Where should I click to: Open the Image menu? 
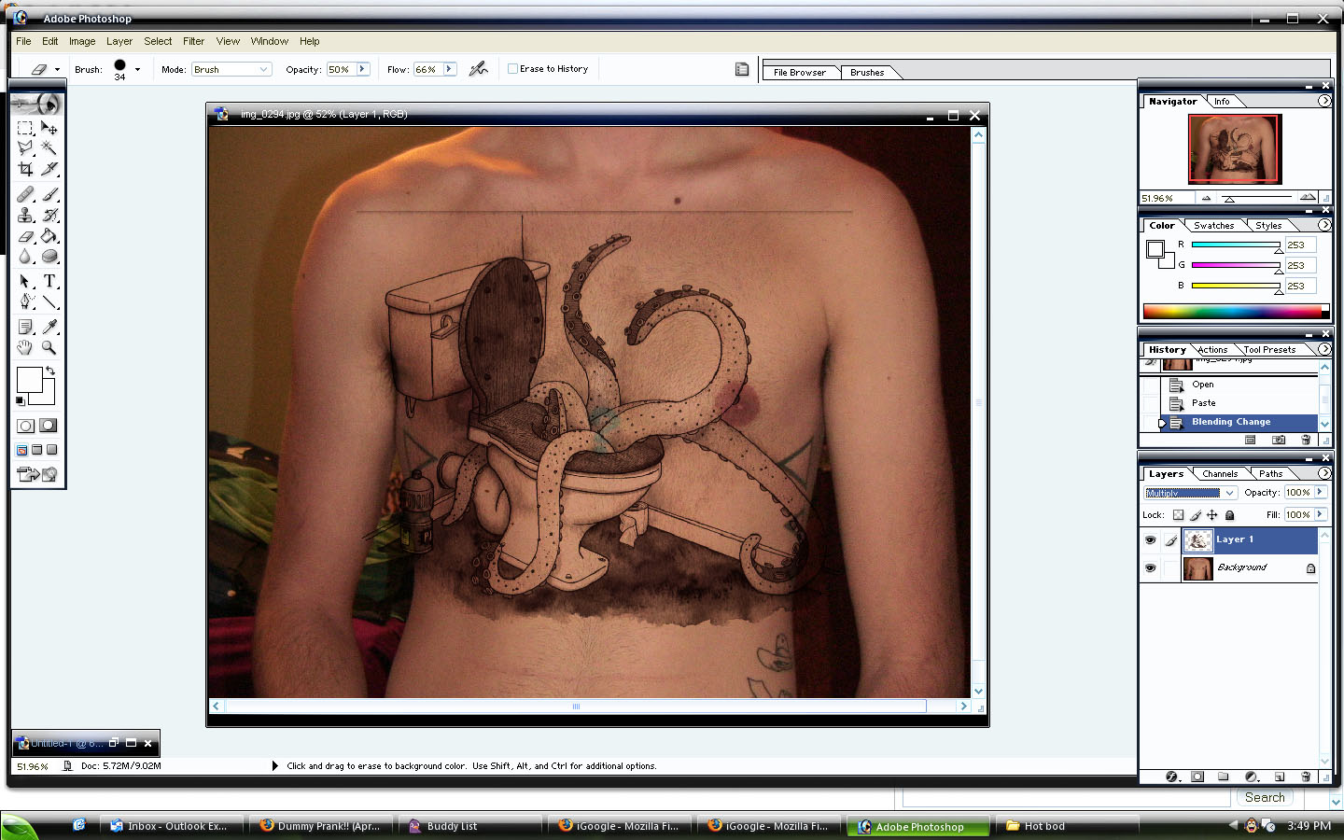82,41
